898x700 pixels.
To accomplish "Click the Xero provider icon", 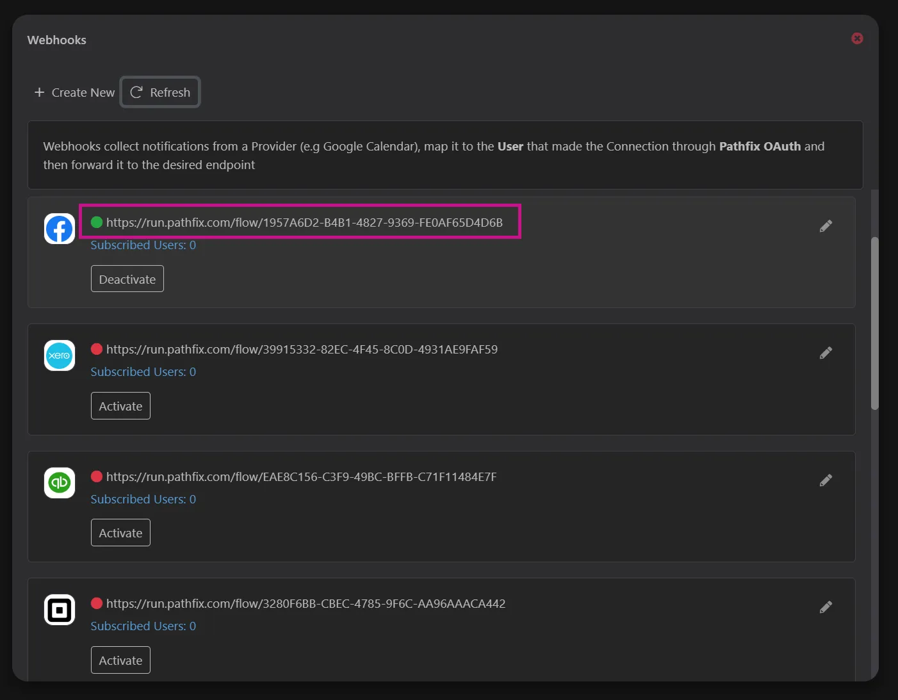I will (x=60, y=355).
